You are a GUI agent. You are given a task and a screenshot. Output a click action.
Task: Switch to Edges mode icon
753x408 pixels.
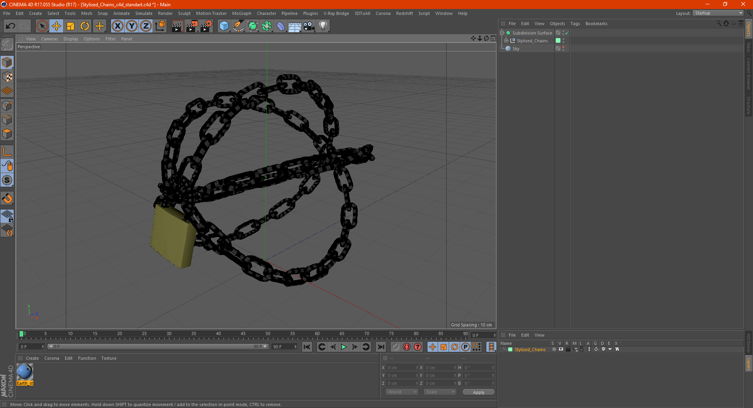pyautogui.click(x=7, y=120)
